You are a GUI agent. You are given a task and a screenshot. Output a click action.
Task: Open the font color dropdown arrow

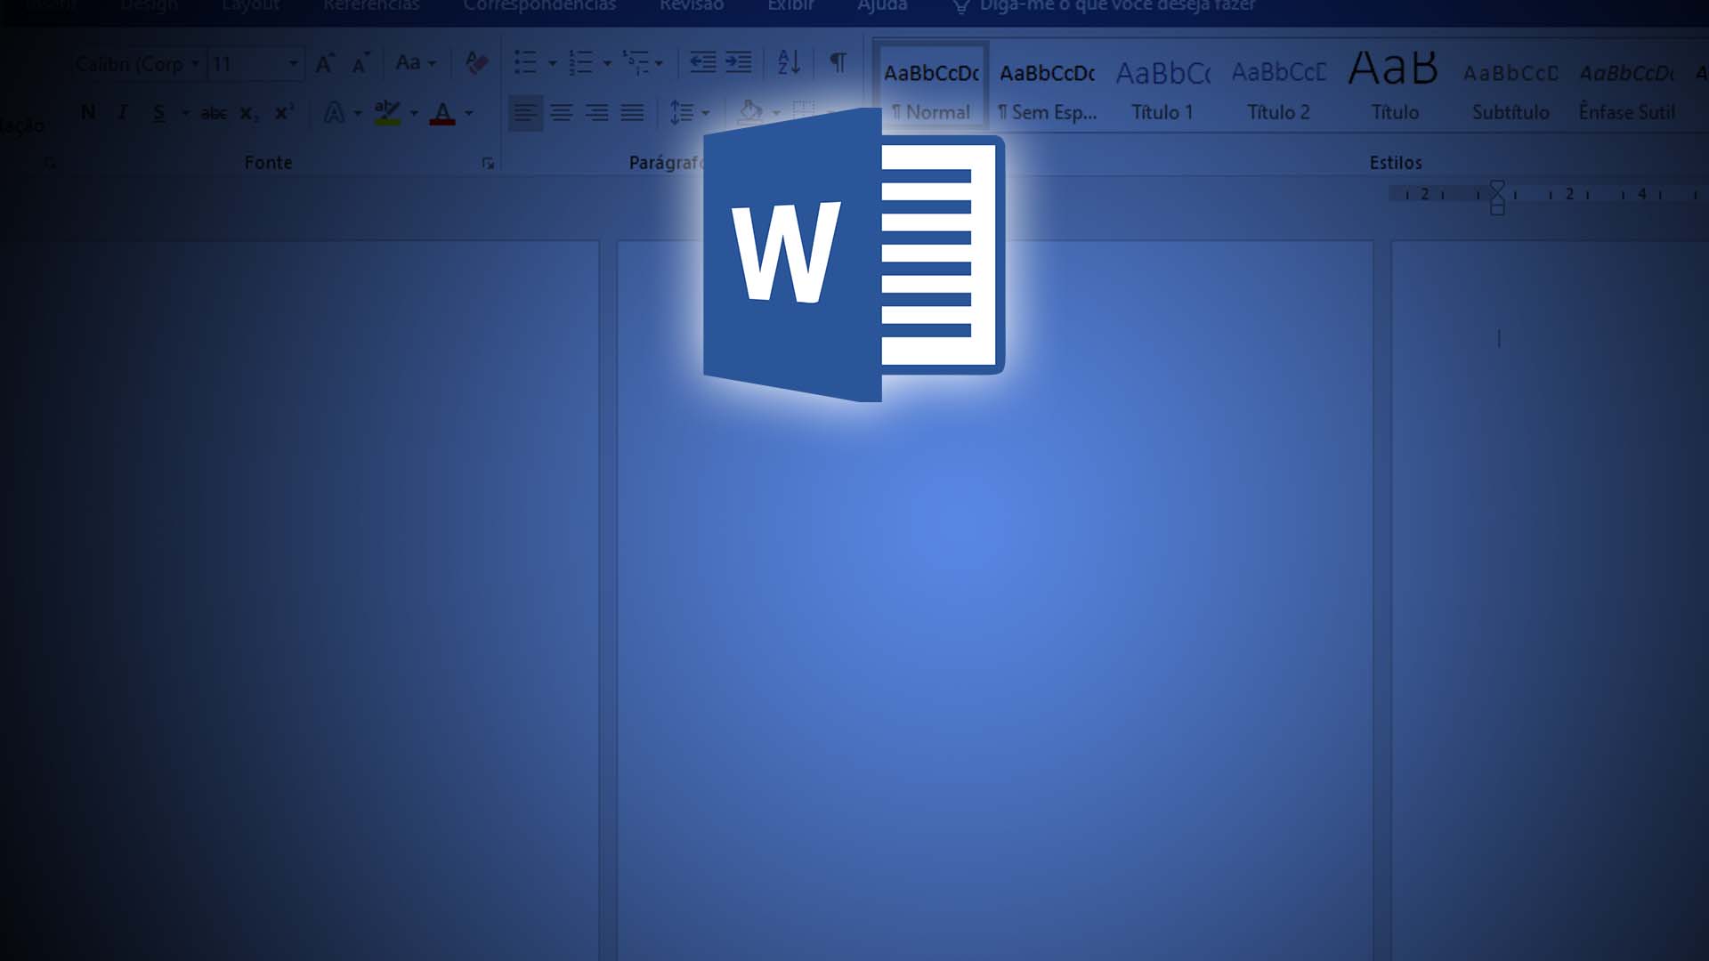pos(469,113)
